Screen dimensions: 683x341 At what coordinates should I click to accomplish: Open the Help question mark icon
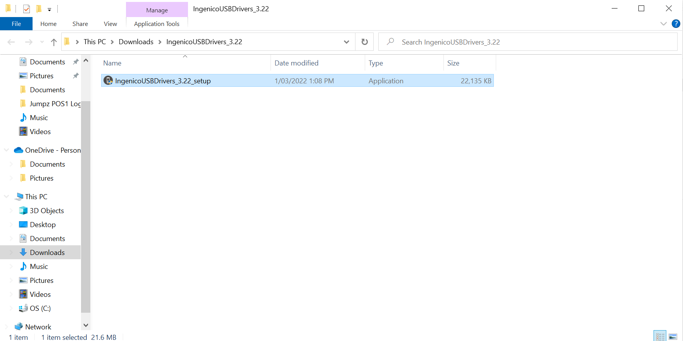click(676, 24)
